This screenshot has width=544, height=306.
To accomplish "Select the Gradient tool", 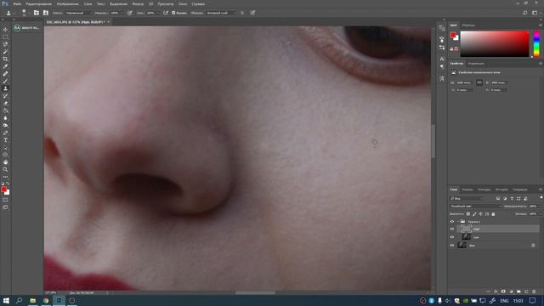I will point(5,110).
